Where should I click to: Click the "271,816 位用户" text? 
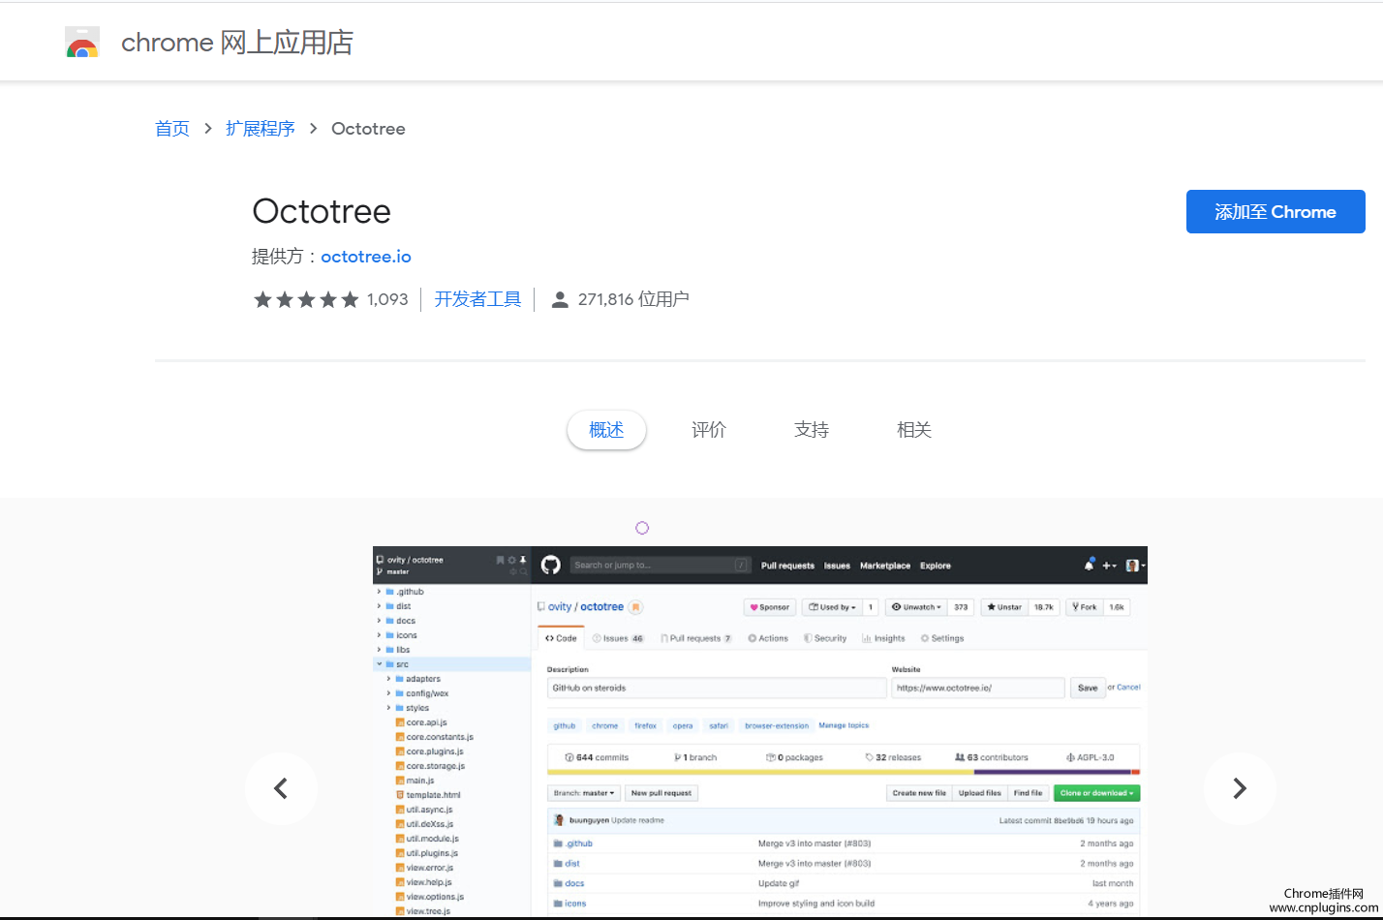click(x=633, y=299)
